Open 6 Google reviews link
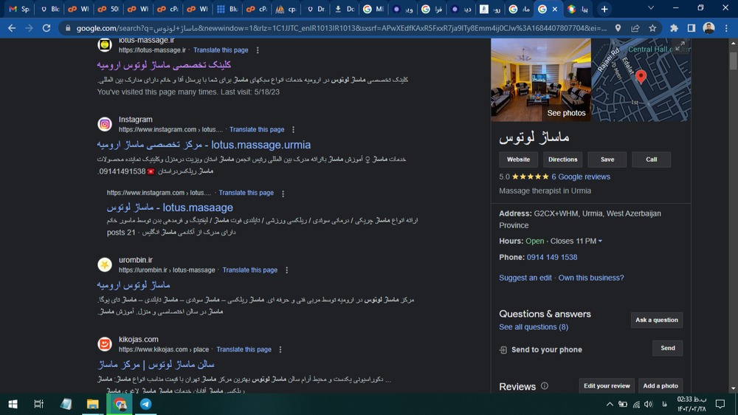738x415 pixels. [x=581, y=176]
